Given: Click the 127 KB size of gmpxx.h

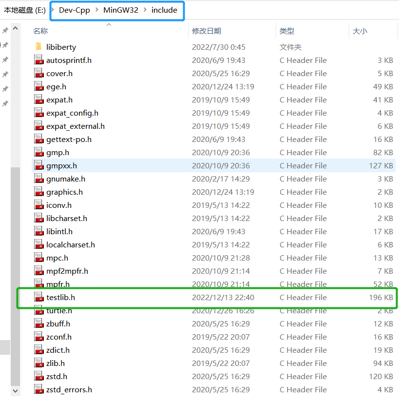Looking at the screenshot, I should (381, 165).
